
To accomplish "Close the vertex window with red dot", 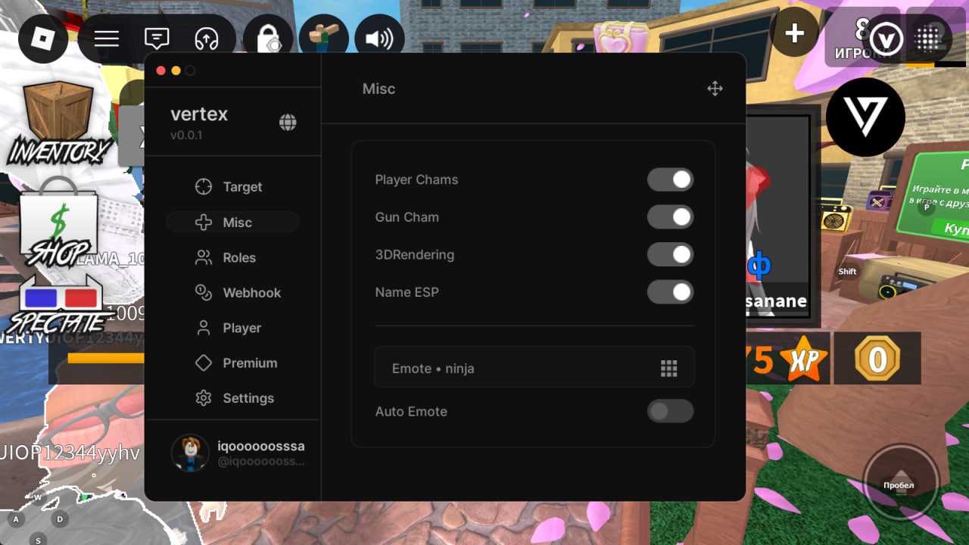I will 160,70.
